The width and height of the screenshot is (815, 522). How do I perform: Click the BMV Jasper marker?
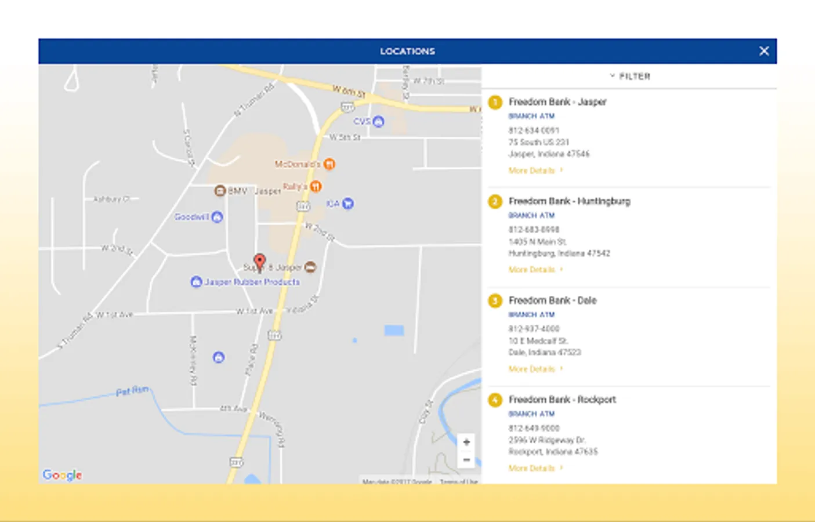click(220, 190)
